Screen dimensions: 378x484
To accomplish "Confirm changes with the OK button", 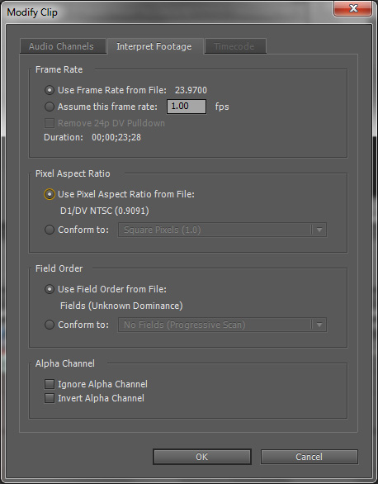I will coord(202,457).
